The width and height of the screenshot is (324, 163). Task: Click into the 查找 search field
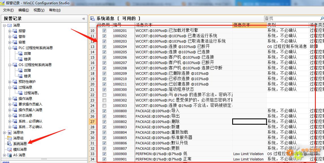[x=292, y=19]
